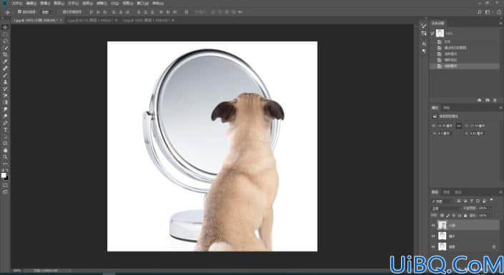Select the Magic Wand tool
Image resolution: width=504 pixels, height=275 pixels.
click(5, 48)
